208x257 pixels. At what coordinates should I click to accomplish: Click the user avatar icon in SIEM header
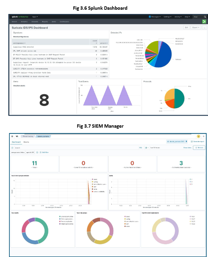tap(198, 136)
